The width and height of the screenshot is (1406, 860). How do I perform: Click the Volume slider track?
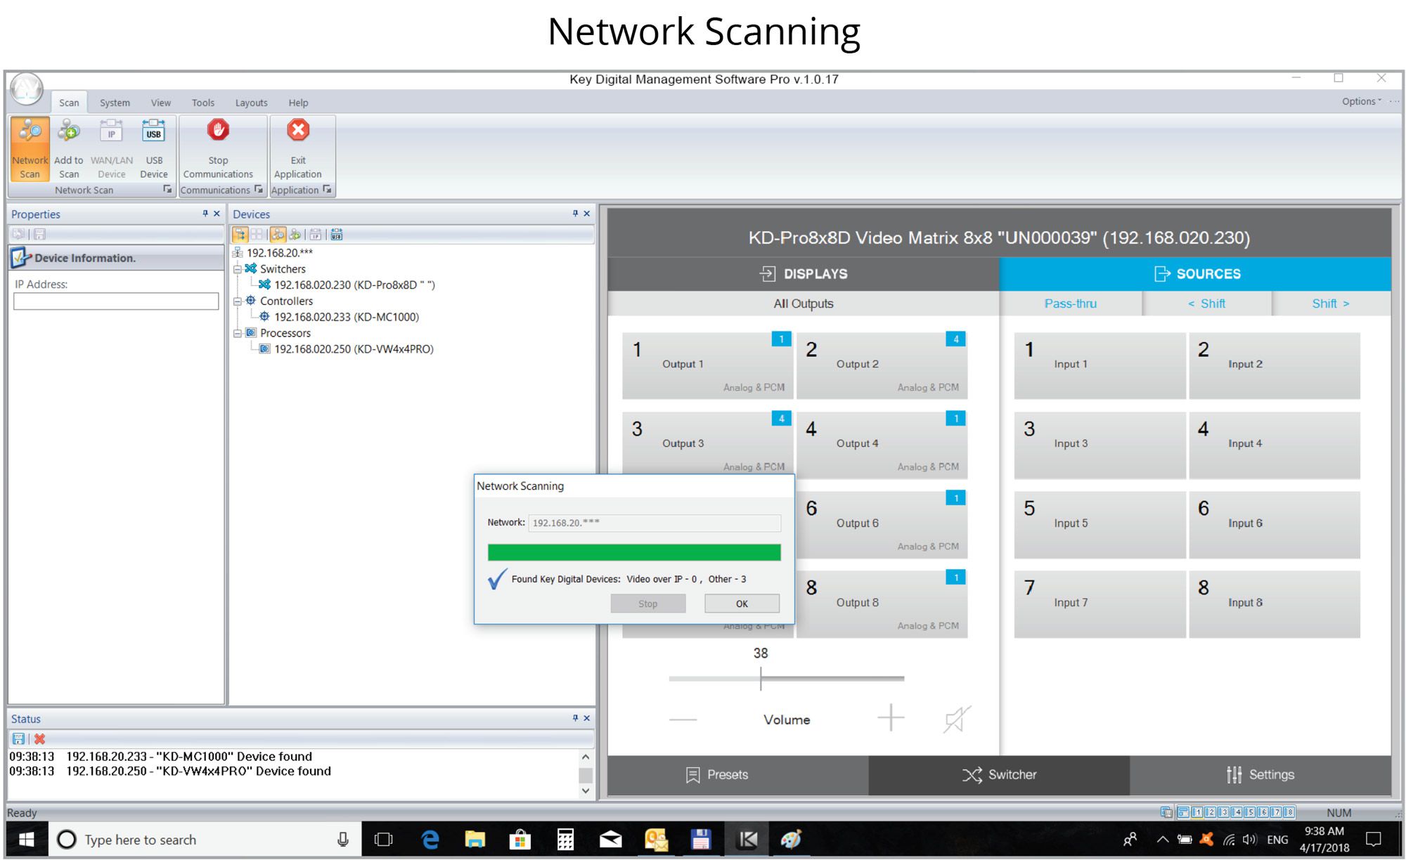tap(830, 678)
